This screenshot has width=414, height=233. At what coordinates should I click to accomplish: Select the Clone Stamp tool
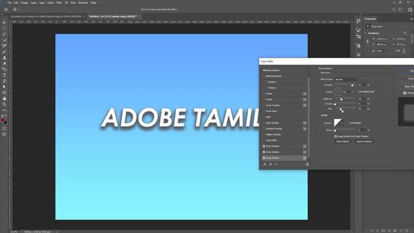5,58
